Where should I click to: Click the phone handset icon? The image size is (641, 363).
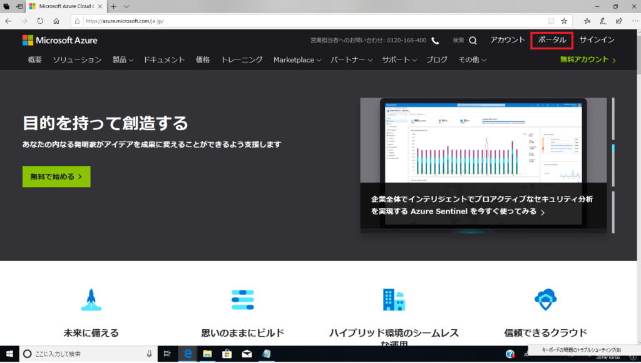(x=436, y=41)
